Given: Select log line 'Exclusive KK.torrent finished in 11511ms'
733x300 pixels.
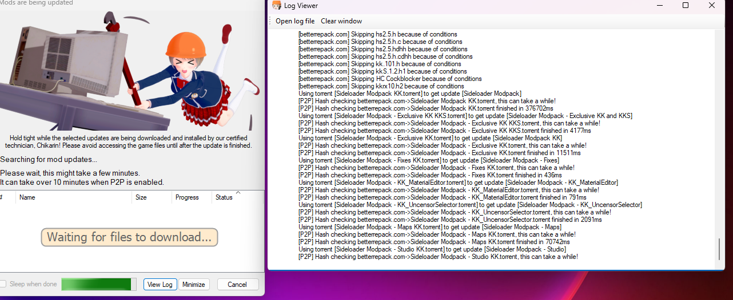Looking at the screenshot, I should coord(439,153).
